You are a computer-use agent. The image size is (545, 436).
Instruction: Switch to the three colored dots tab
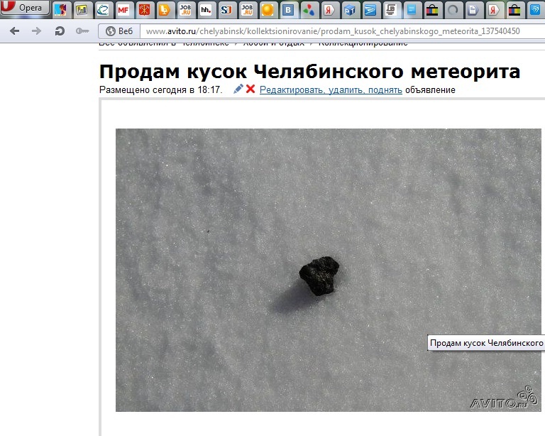click(x=308, y=10)
